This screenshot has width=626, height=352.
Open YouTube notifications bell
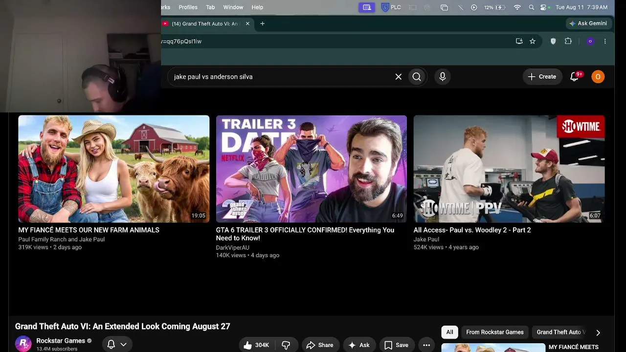pos(575,76)
